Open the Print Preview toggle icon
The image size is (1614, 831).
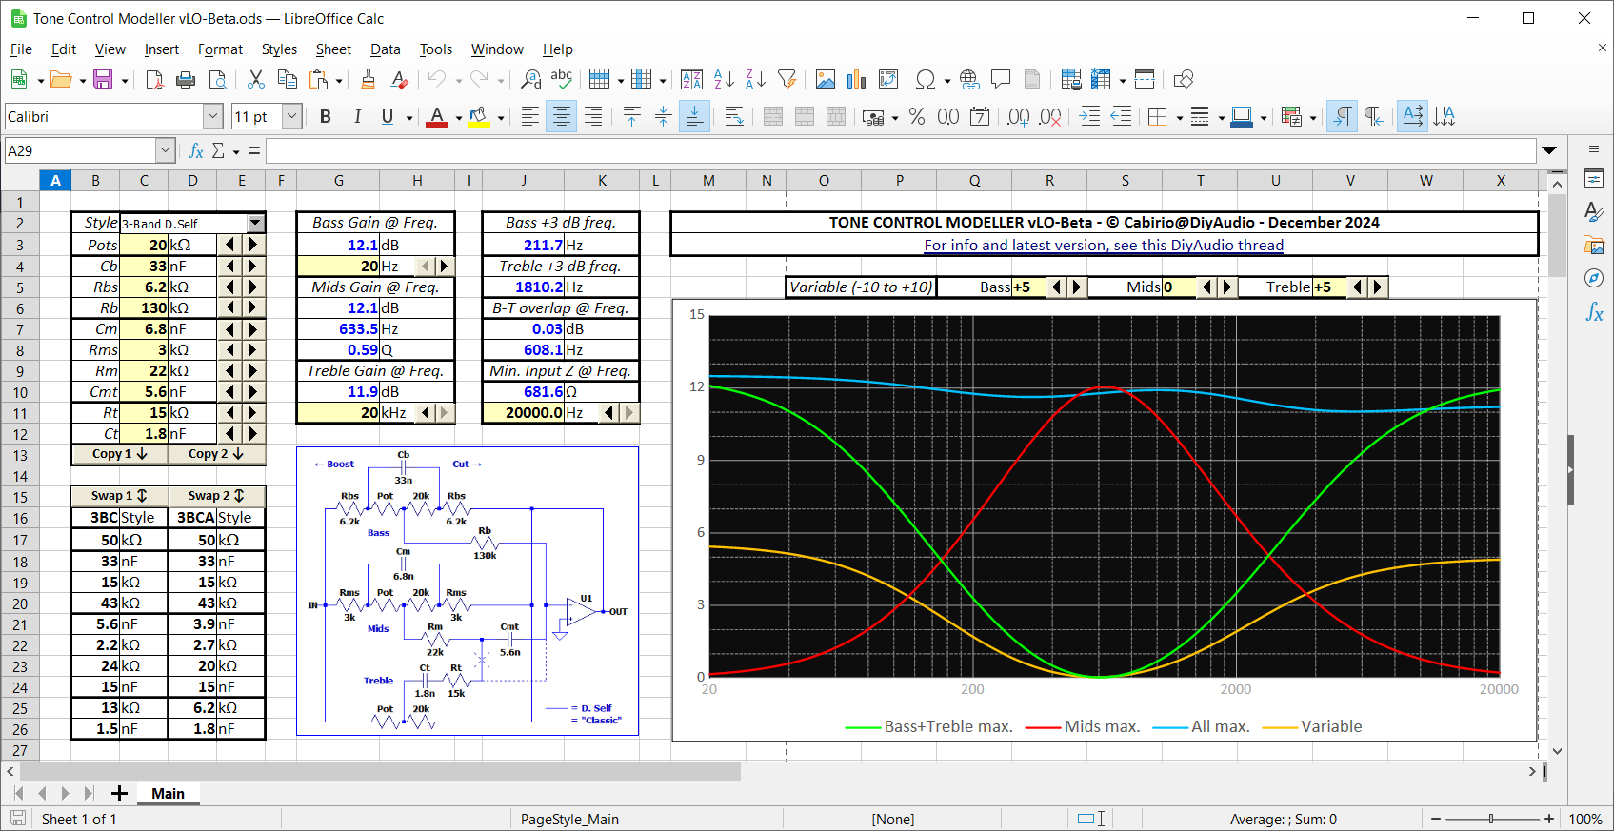tap(217, 80)
